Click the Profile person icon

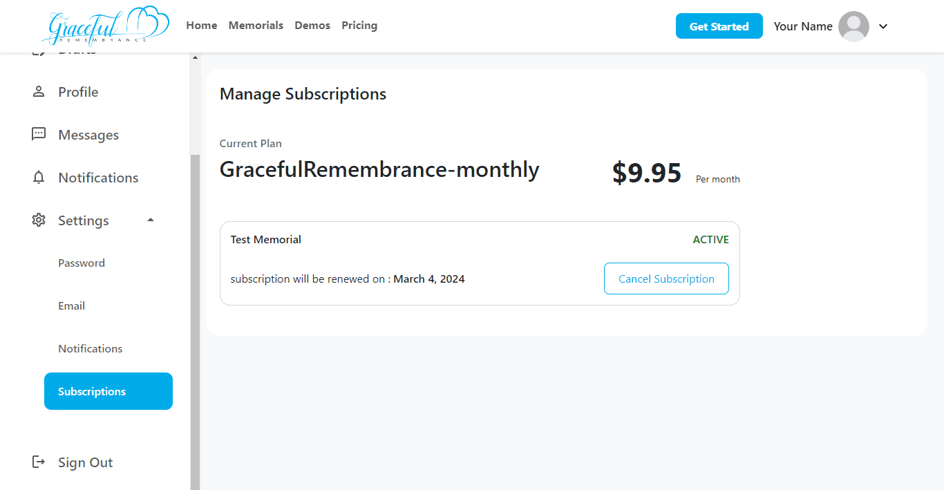[39, 91]
